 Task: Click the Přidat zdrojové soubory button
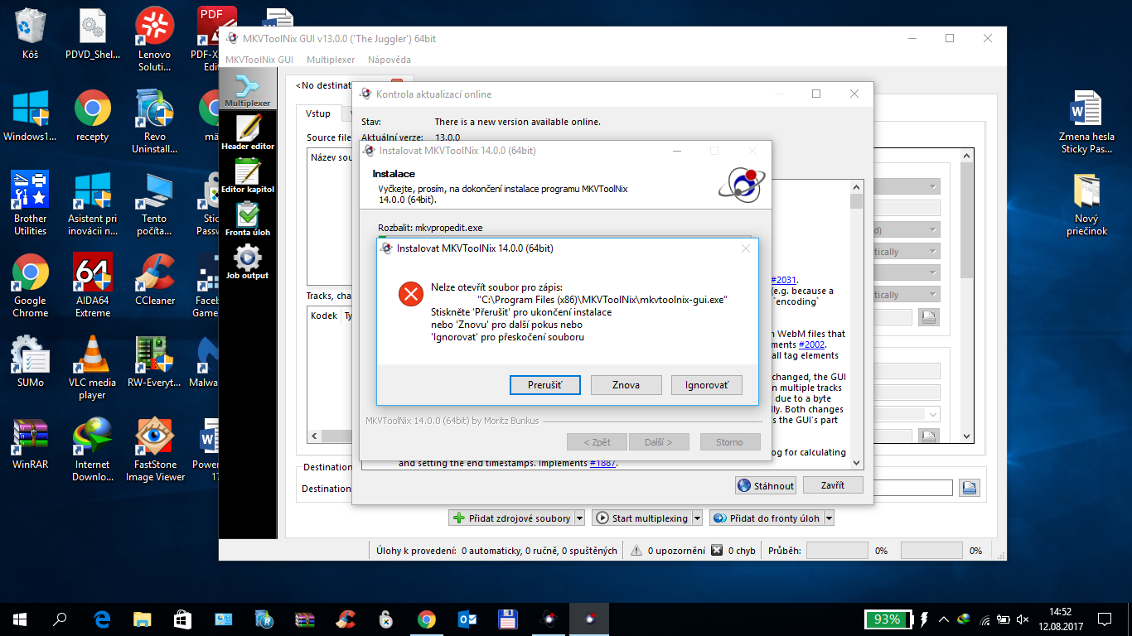coord(511,518)
